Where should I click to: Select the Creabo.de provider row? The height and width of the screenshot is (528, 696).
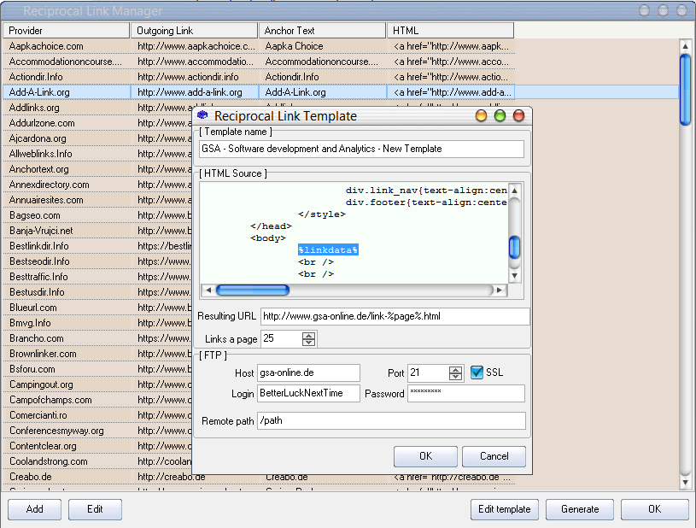[x=67, y=477]
